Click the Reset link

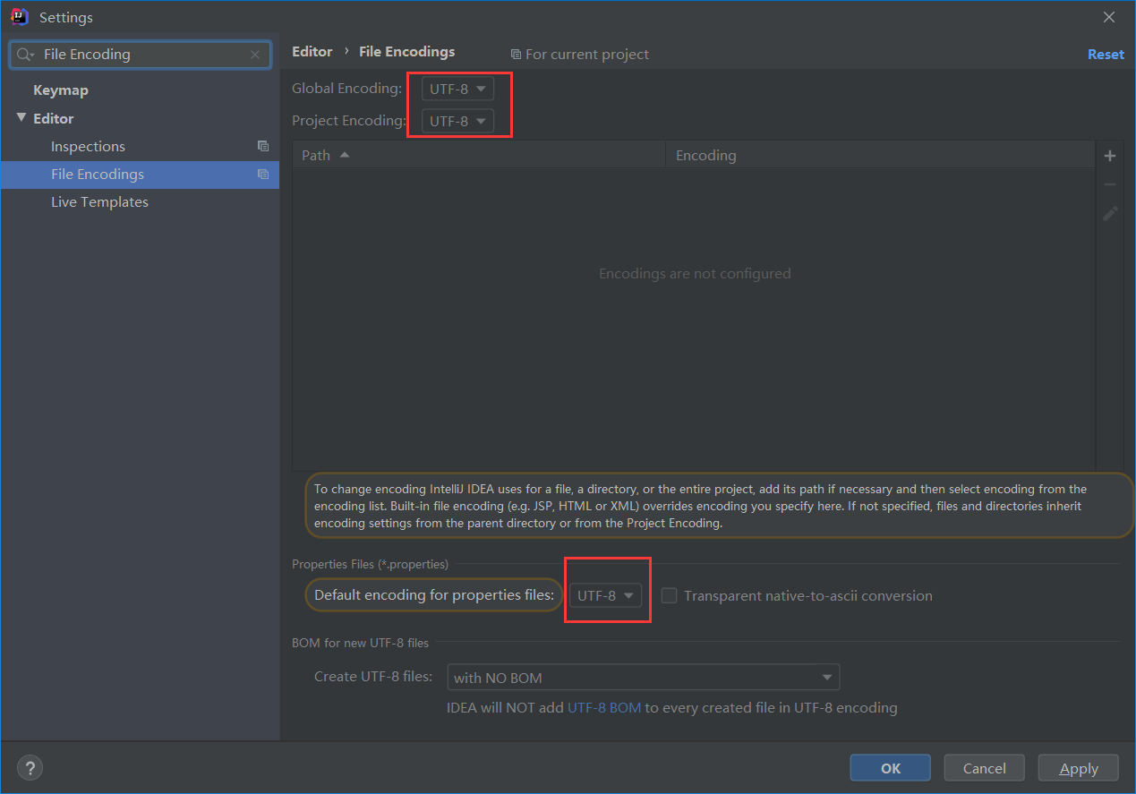coord(1106,54)
